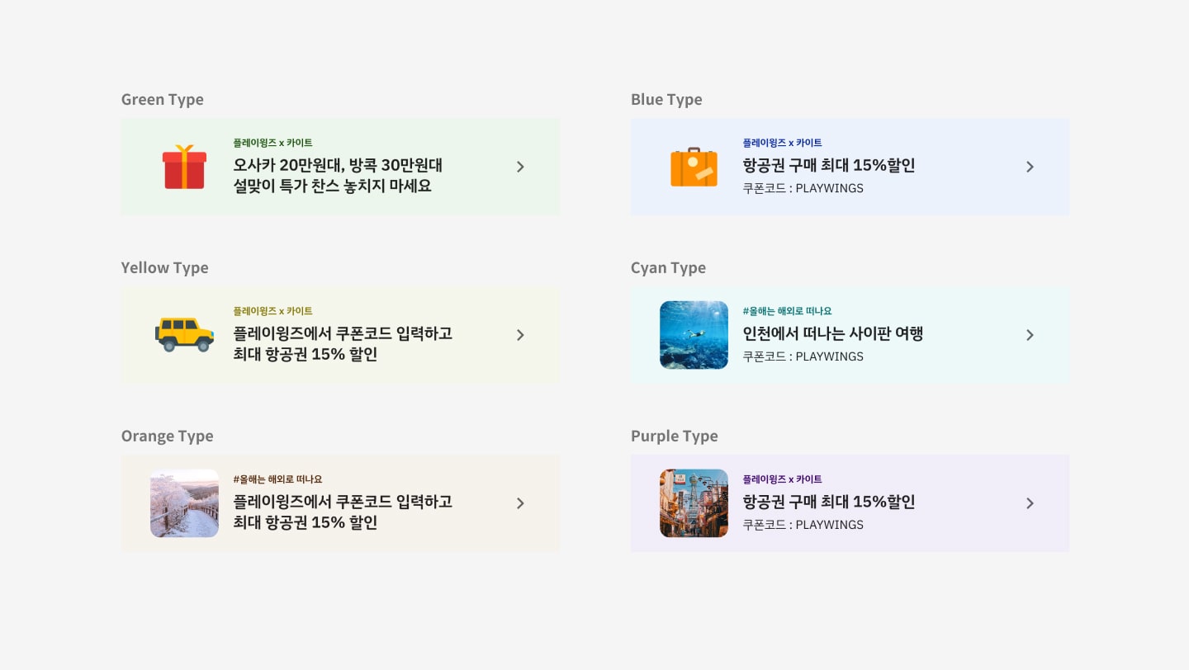Expand the Orange Type banner via its chevron
The height and width of the screenshot is (670, 1189).
520,503
